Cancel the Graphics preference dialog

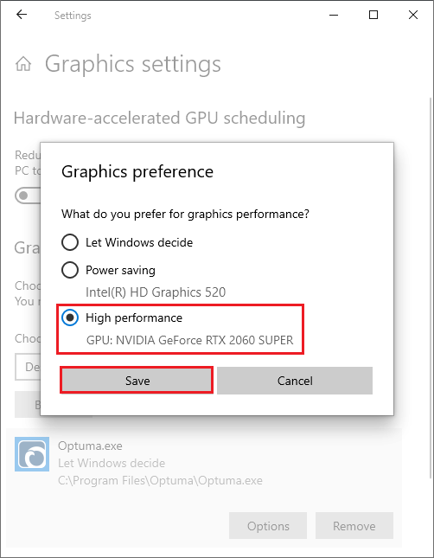295,381
